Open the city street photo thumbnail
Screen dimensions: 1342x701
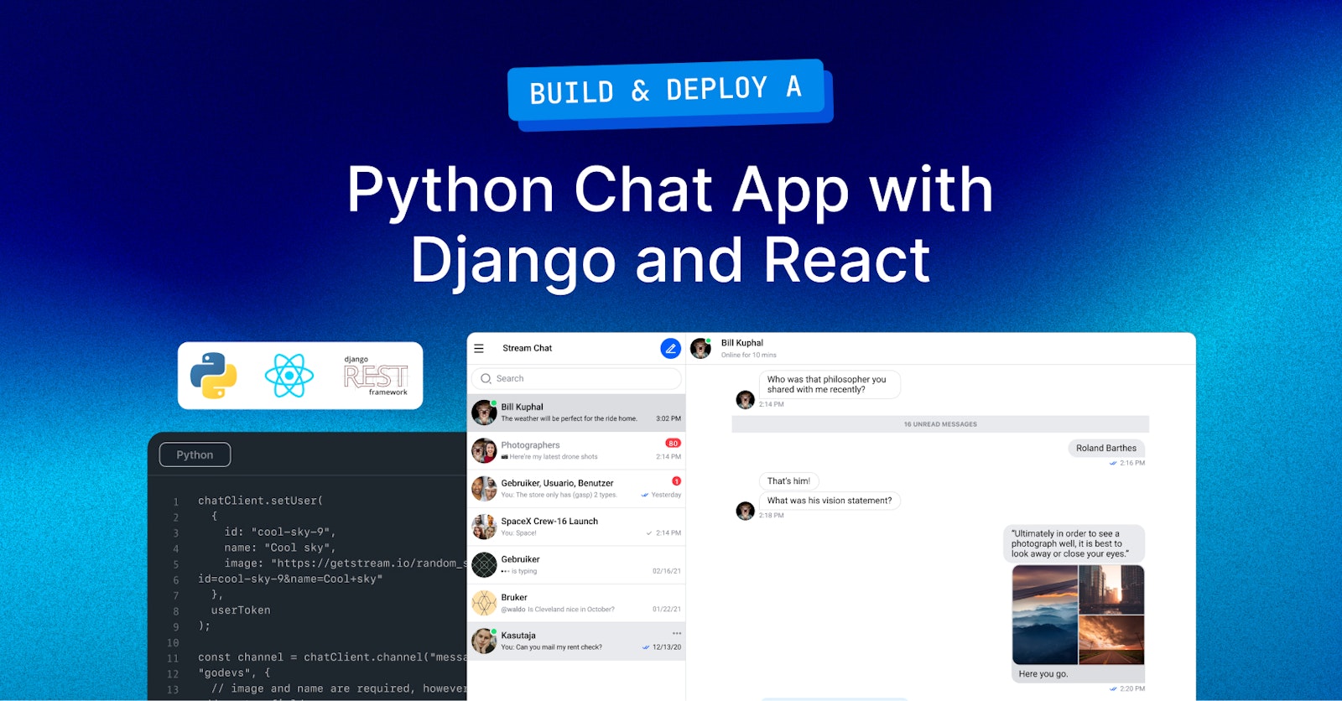(x=1111, y=589)
